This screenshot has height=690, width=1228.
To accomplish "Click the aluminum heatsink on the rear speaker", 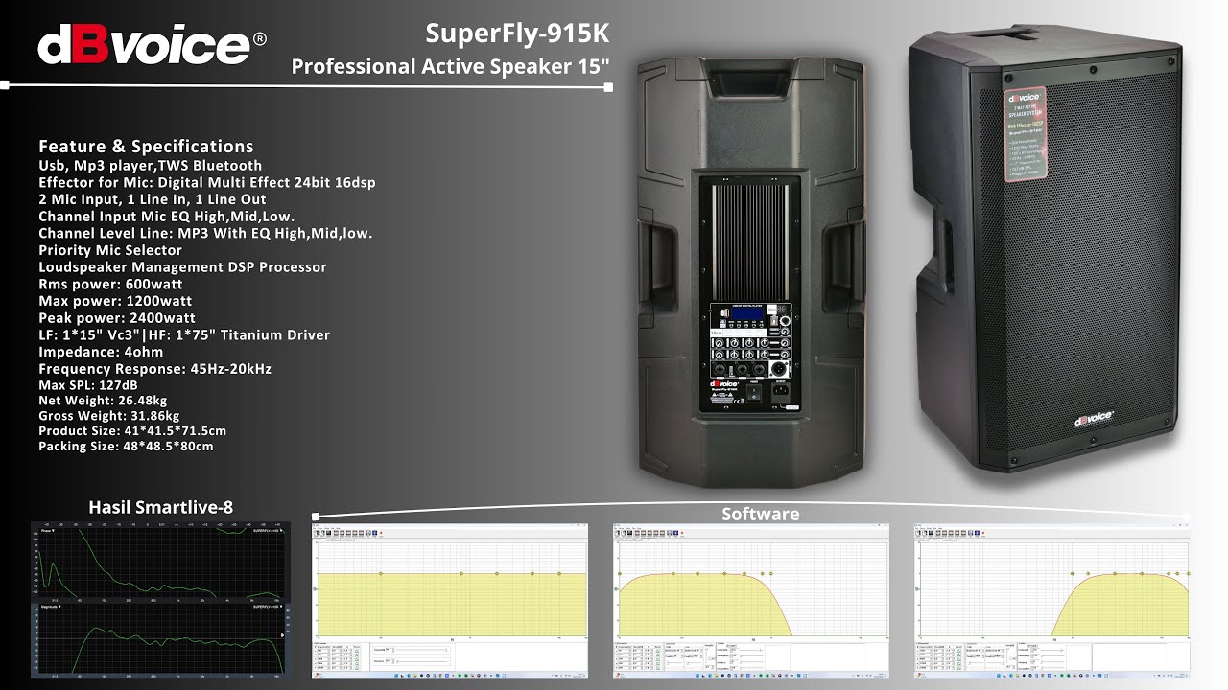I will pos(752,241).
